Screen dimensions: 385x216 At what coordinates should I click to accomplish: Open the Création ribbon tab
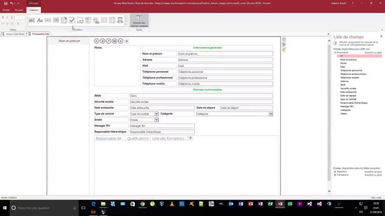coord(34,10)
